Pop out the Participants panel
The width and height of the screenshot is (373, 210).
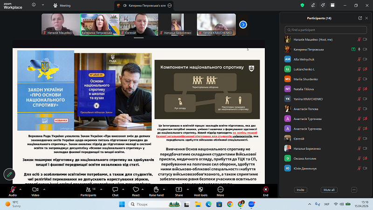[x=360, y=18]
